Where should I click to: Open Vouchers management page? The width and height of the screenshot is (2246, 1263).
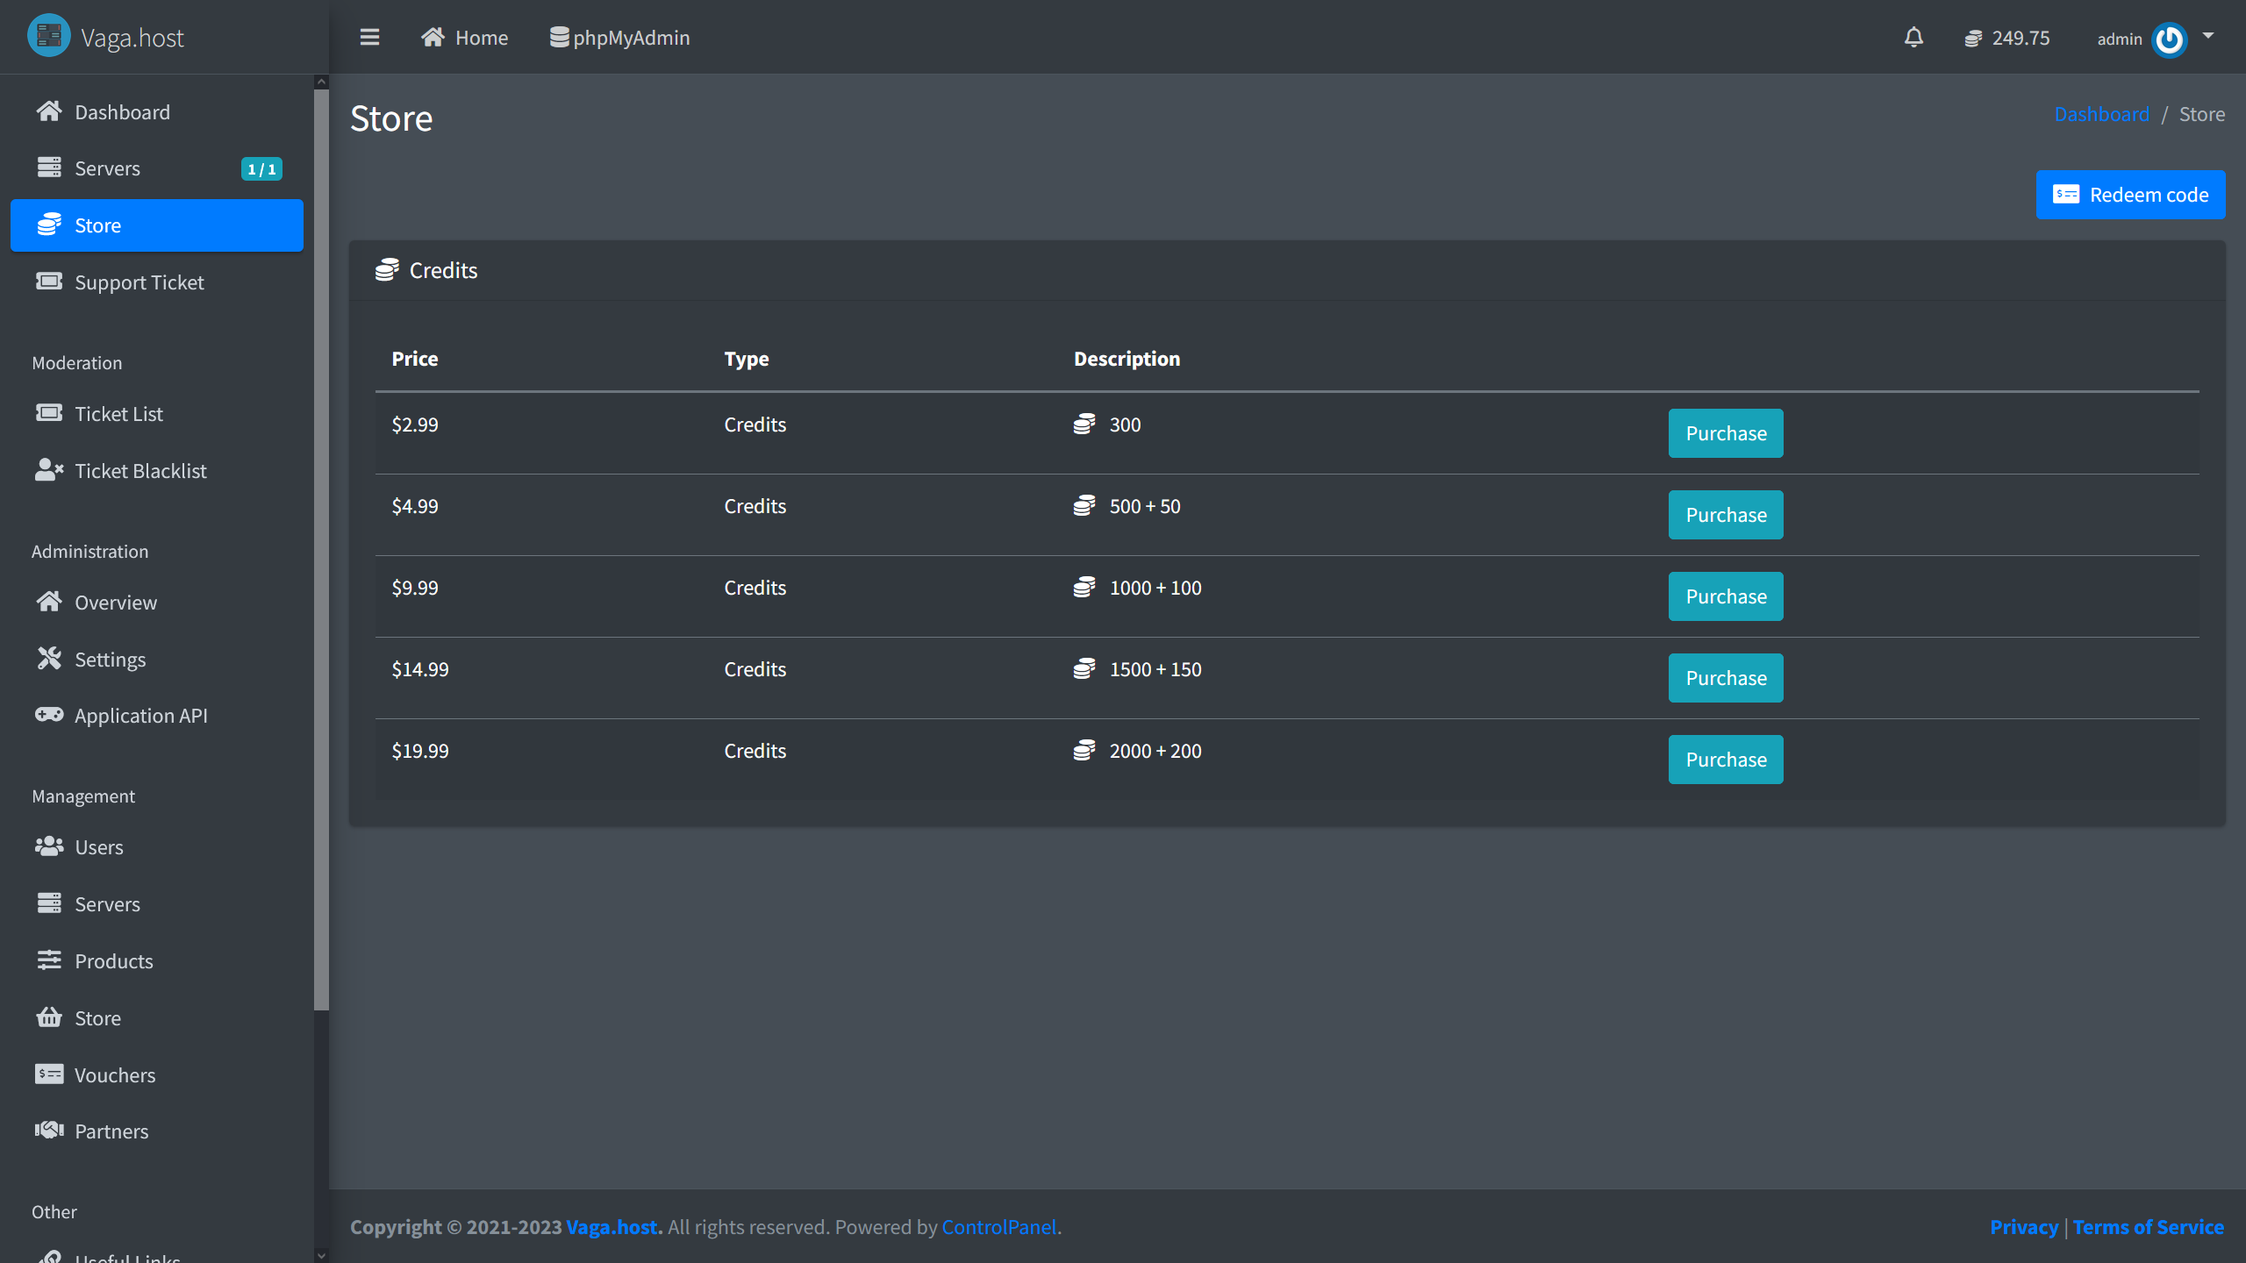point(114,1075)
